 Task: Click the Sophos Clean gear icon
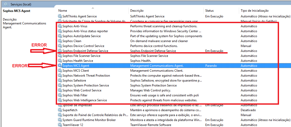coord(60,41)
